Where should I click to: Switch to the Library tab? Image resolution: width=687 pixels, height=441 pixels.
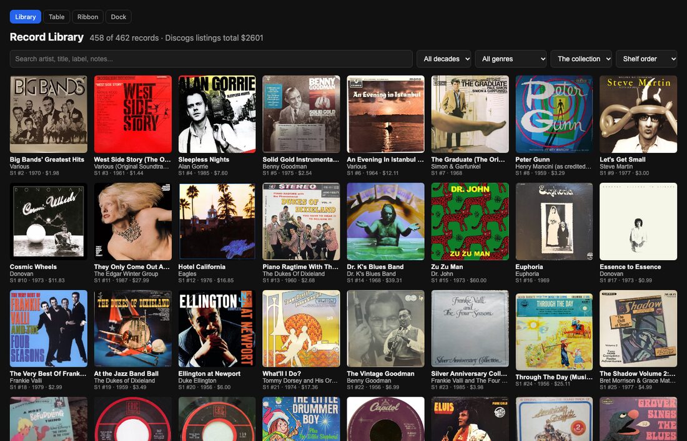pyautogui.click(x=26, y=17)
